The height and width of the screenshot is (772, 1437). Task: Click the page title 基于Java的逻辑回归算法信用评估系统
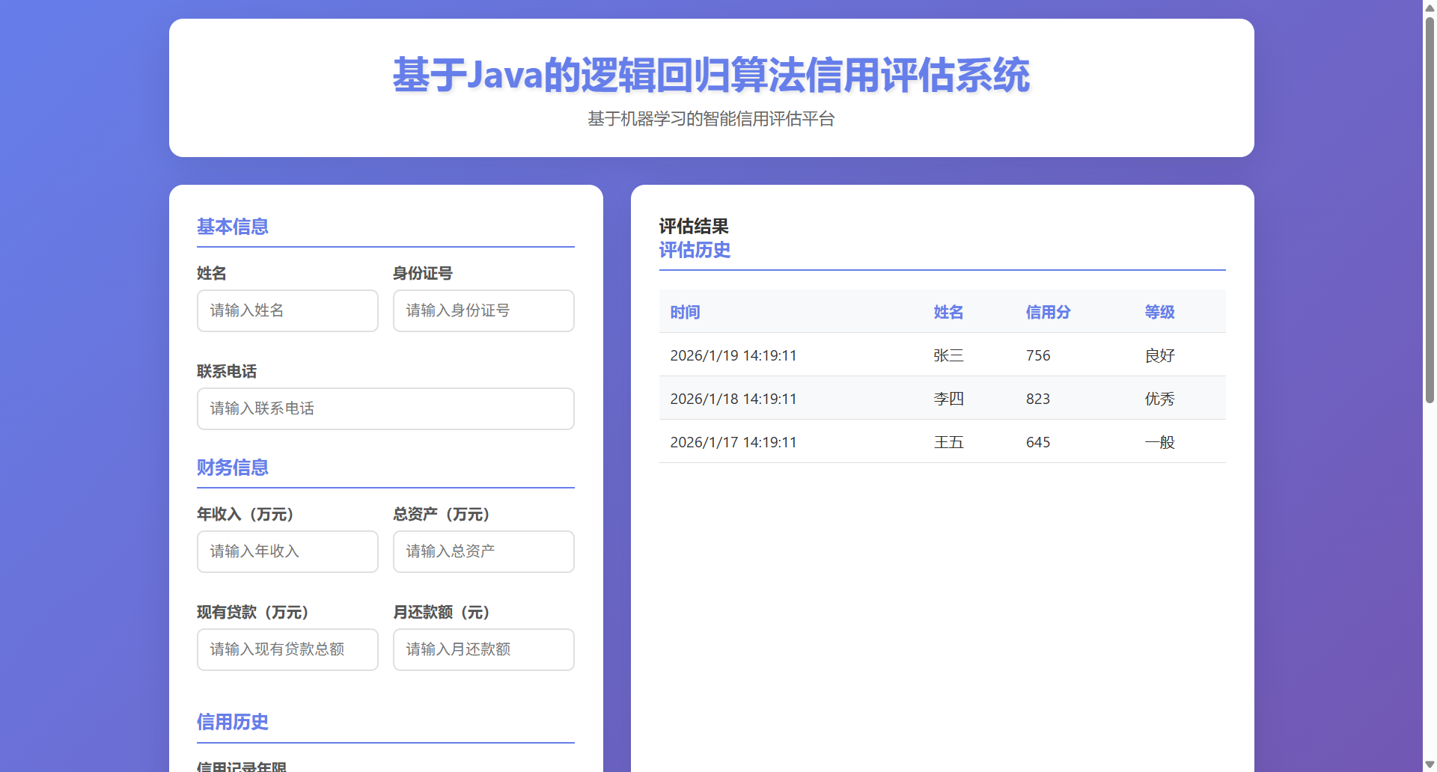[x=711, y=76]
